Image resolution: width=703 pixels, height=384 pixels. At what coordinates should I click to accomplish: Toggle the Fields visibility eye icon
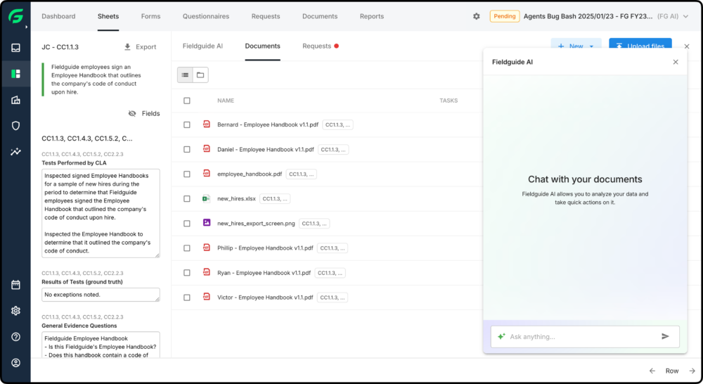point(132,113)
